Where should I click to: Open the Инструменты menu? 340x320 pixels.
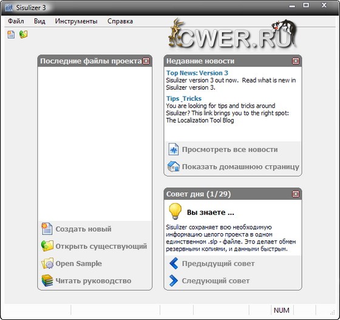[76, 21]
